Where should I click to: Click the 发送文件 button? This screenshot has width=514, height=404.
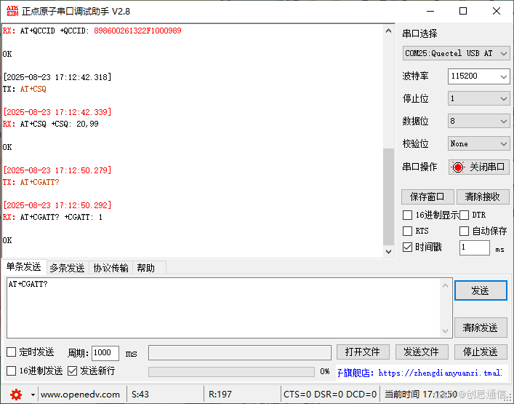422,352
